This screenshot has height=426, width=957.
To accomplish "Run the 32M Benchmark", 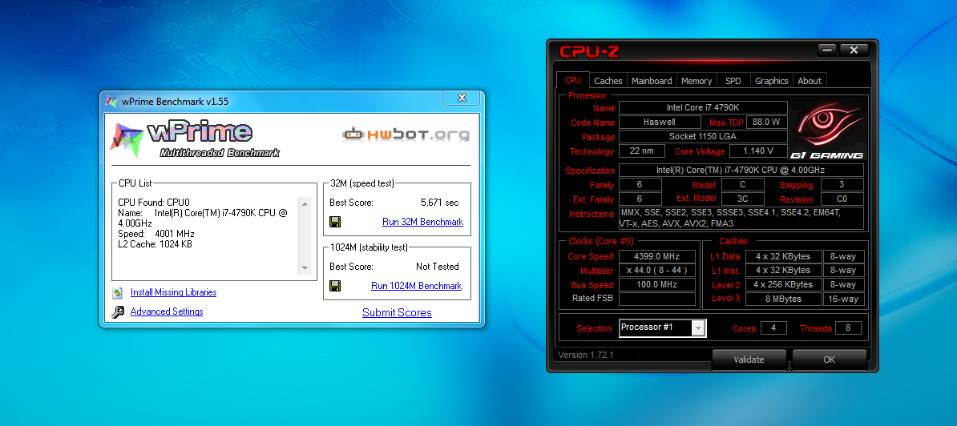I will [x=422, y=222].
